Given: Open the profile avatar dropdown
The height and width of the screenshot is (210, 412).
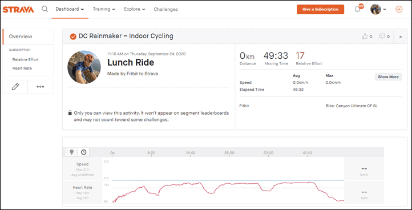Looking at the screenshot, I should 378,9.
